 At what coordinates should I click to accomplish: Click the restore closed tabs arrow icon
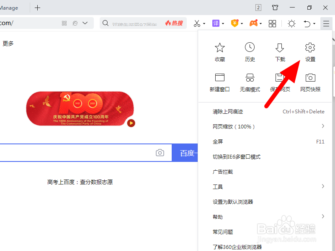(x=308, y=23)
